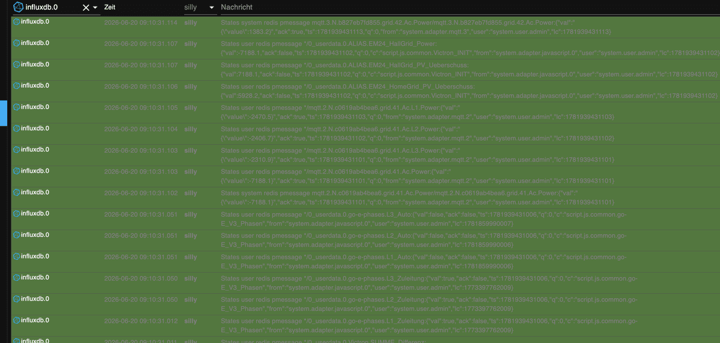
Task: Click influxdb icon of the L3_Auto row
Action: [x=16, y=214]
